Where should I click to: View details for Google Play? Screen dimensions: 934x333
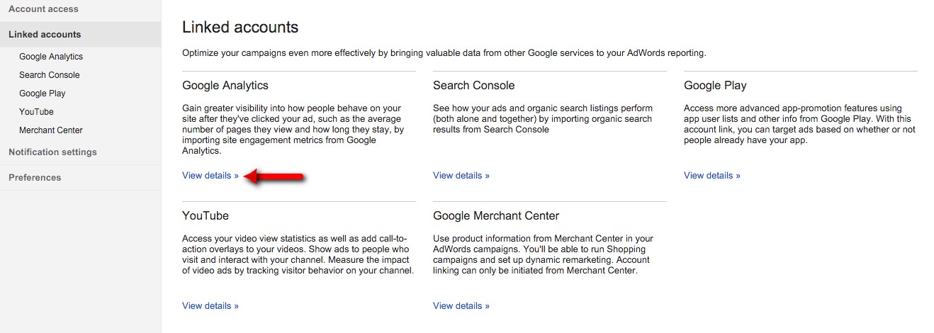(711, 176)
